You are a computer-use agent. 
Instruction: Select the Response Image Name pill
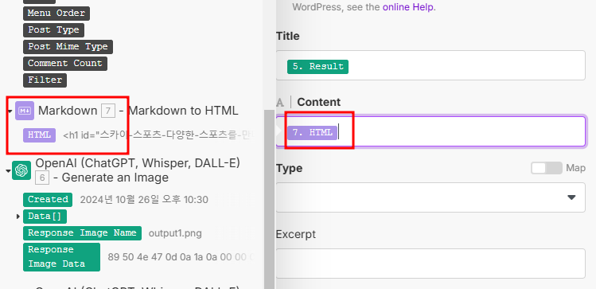82,233
